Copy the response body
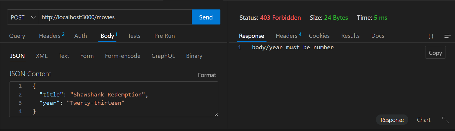The image size is (455, 131). pyautogui.click(x=435, y=53)
